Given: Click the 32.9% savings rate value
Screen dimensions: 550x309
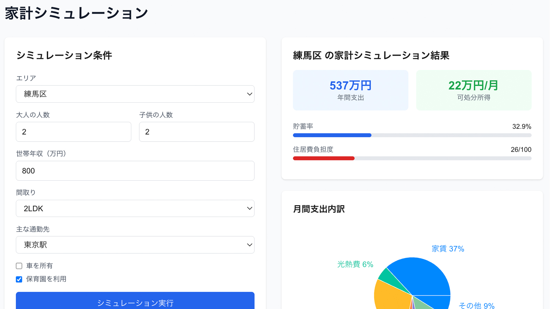Looking at the screenshot, I should [x=521, y=127].
